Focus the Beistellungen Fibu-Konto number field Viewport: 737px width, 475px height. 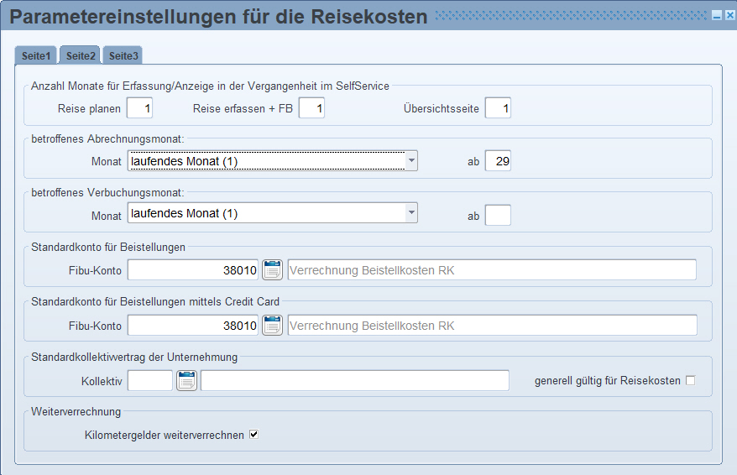tap(193, 270)
